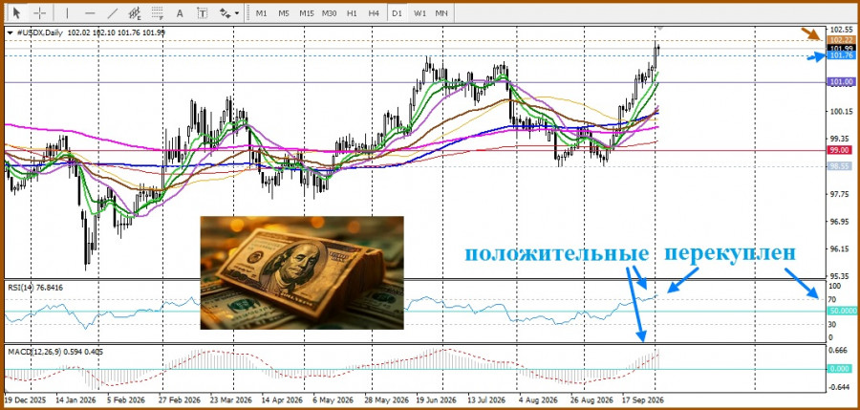Click the 102.22 price label
The height and width of the screenshot is (410, 860).
click(x=841, y=40)
